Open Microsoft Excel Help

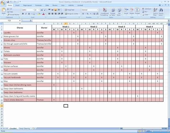pyautogui.click(x=160, y=5)
